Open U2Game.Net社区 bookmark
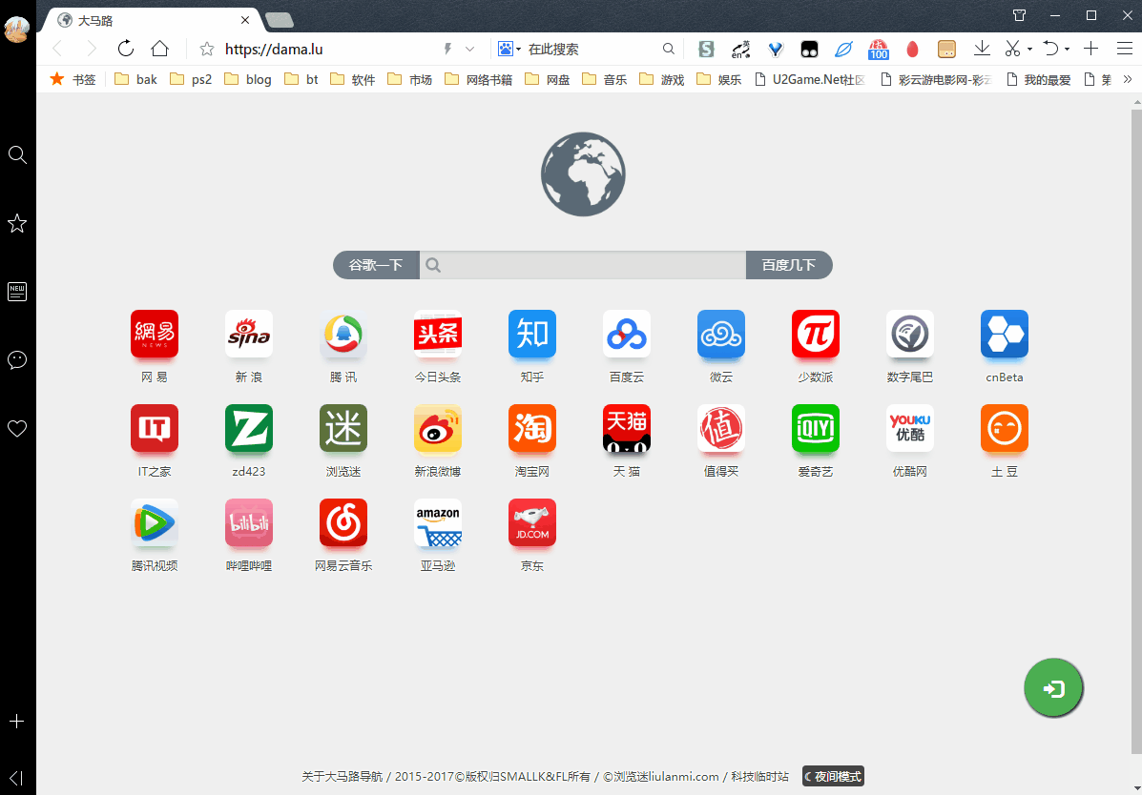 click(809, 79)
